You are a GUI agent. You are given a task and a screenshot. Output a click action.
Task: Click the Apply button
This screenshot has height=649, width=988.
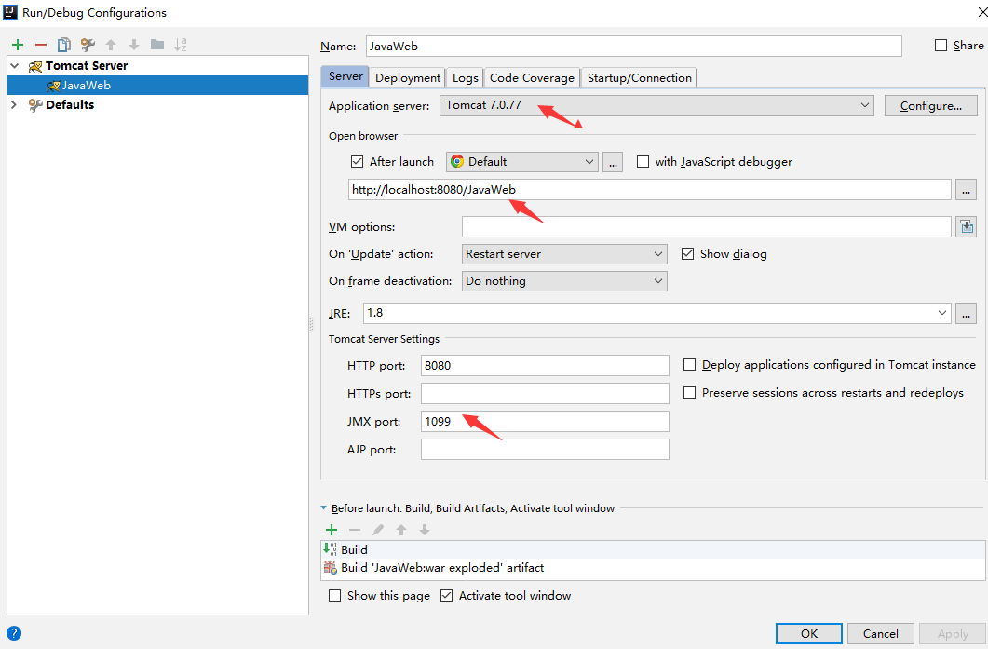952,633
